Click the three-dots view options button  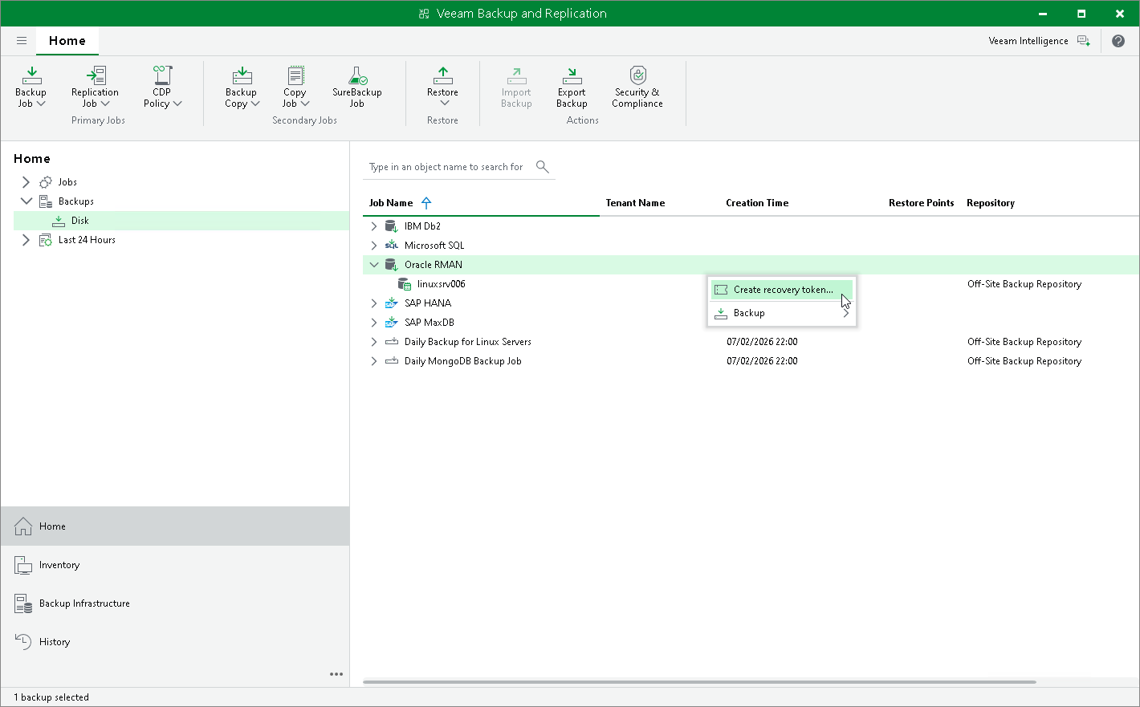pyautogui.click(x=336, y=674)
